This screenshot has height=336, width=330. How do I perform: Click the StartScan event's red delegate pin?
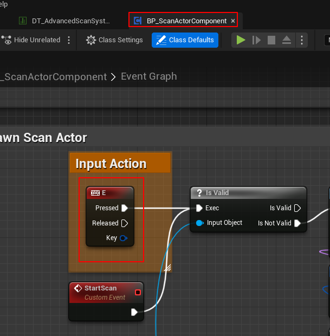tap(138, 293)
